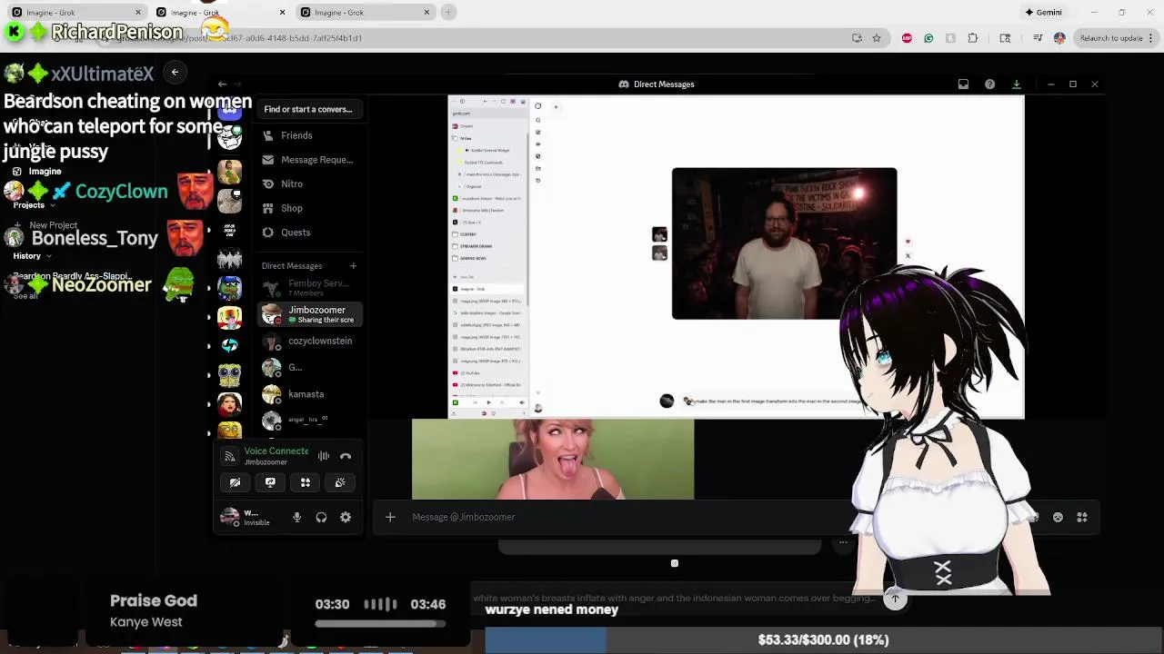Click the green Discord update download icon

click(1017, 84)
